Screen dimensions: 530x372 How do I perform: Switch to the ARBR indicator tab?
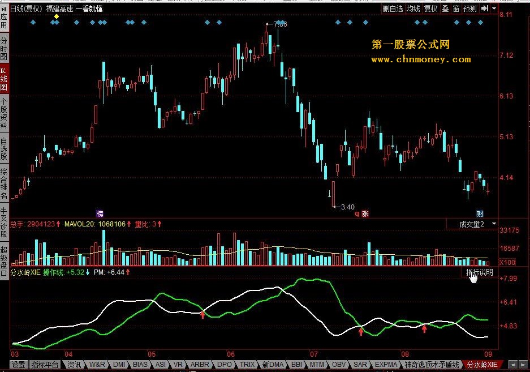point(200,365)
